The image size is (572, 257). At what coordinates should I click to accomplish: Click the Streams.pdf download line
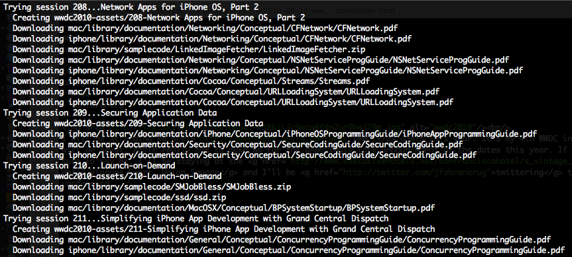point(191,81)
